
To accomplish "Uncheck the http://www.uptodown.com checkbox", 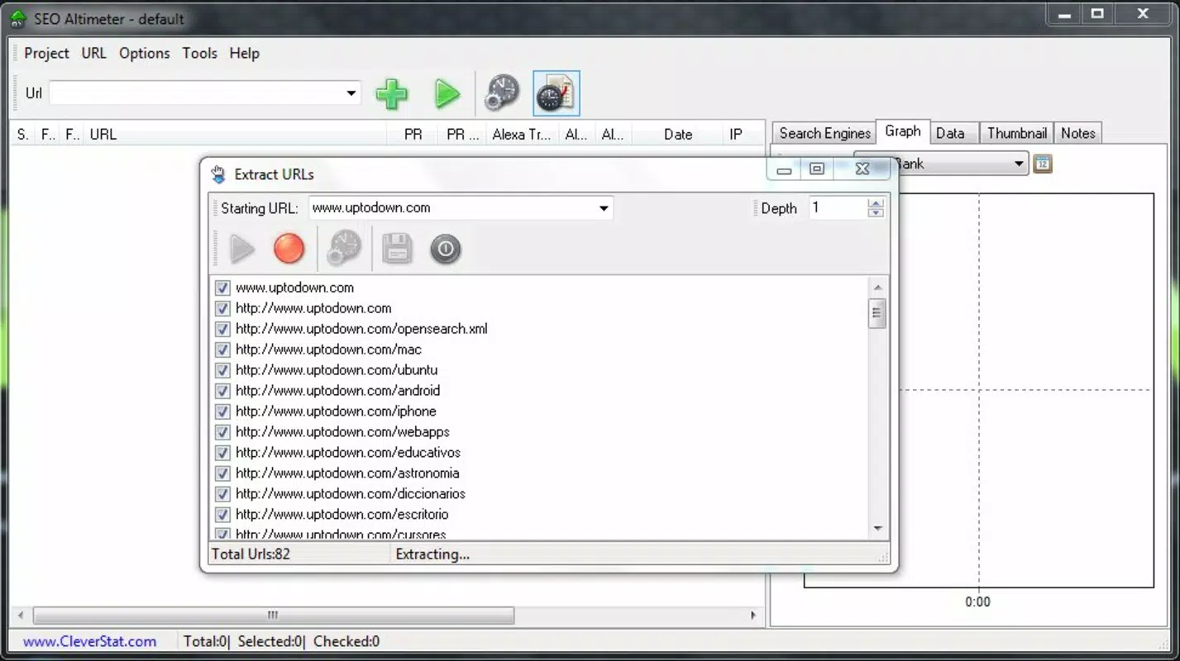I will 222,308.
